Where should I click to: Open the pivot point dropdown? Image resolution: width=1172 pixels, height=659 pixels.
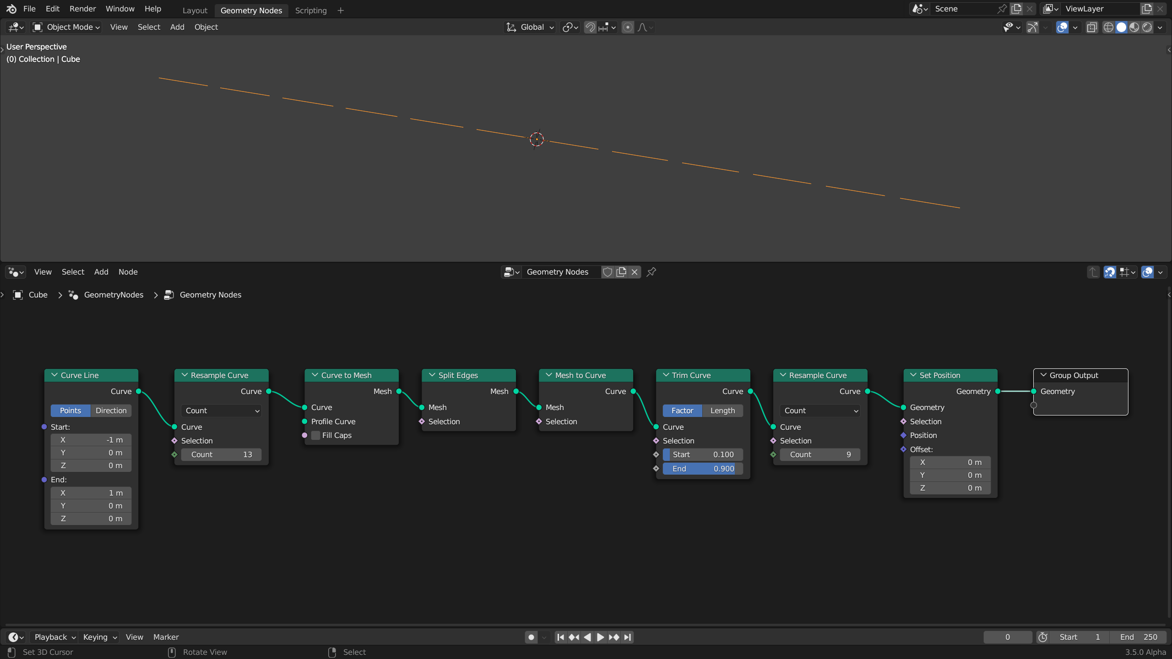[570, 27]
